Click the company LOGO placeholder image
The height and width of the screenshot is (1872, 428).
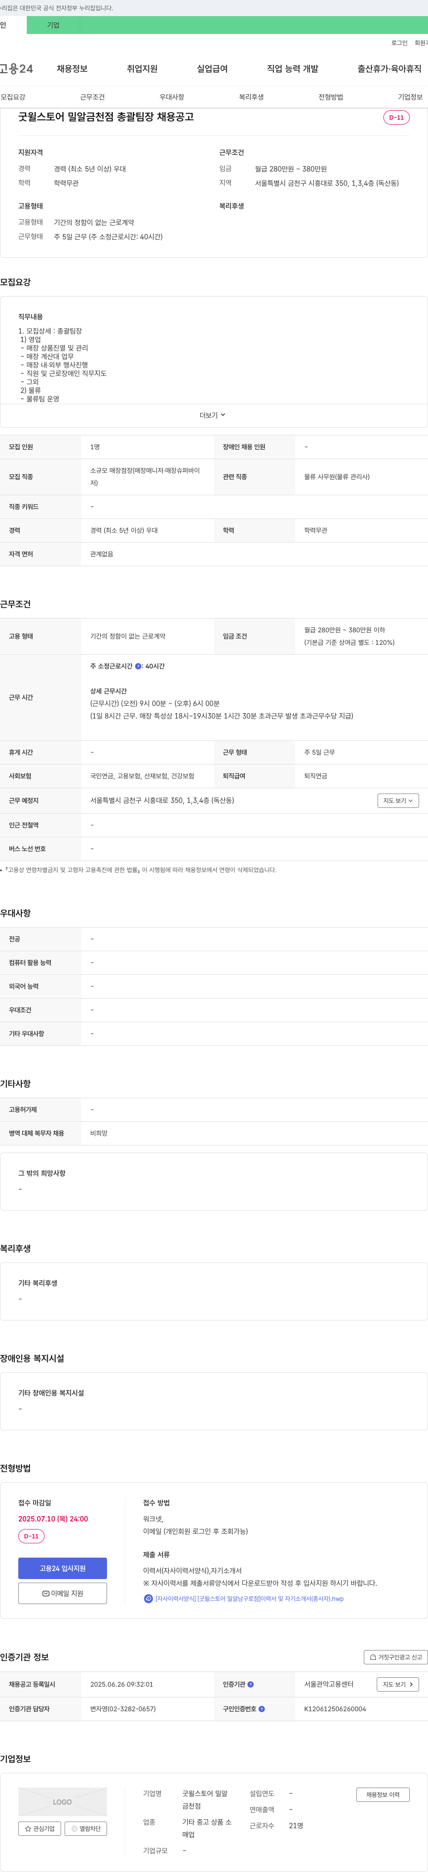(x=62, y=1802)
